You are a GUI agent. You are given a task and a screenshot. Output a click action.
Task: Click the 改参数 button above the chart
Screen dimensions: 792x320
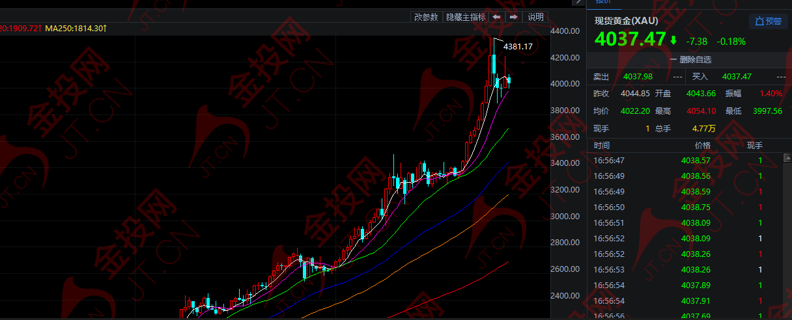pyautogui.click(x=426, y=17)
